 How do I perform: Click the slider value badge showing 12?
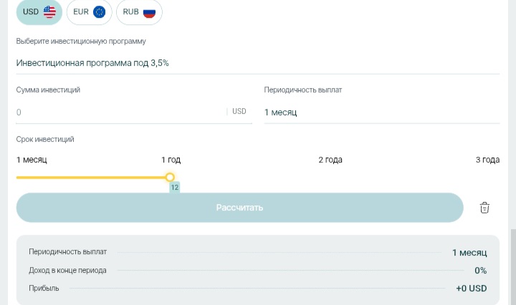point(174,188)
